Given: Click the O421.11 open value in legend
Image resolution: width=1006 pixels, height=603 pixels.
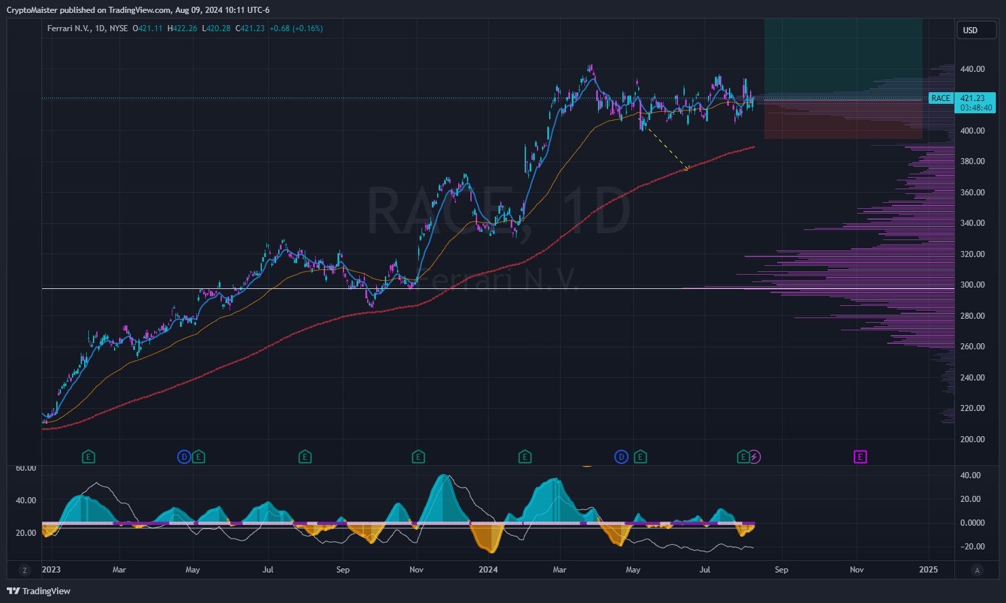Looking at the screenshot, I should [x=147, y=28].
